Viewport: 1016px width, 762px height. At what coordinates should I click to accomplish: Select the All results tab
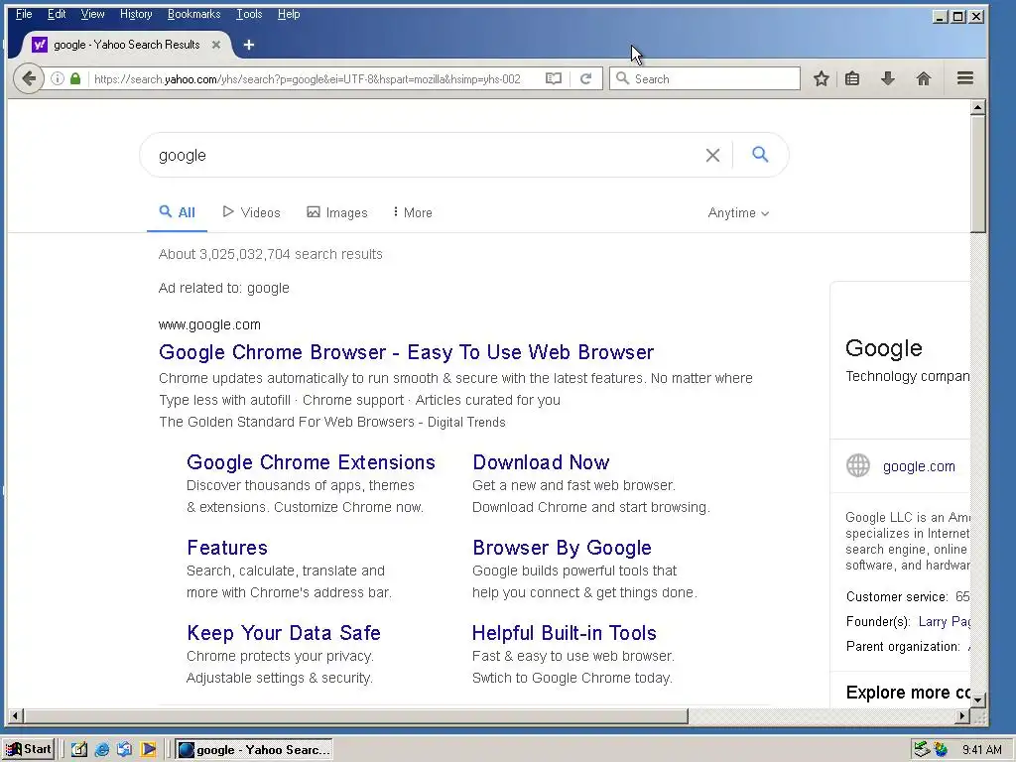point(177,212)
